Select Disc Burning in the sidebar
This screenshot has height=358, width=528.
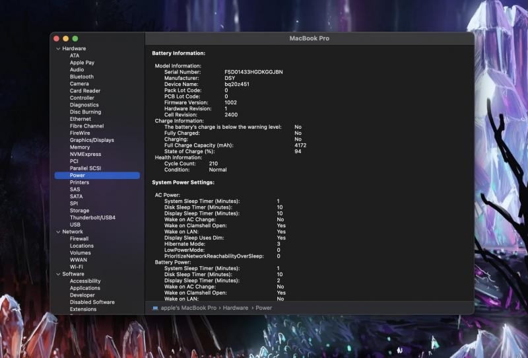pyautogui.click(x=85, y=112)
